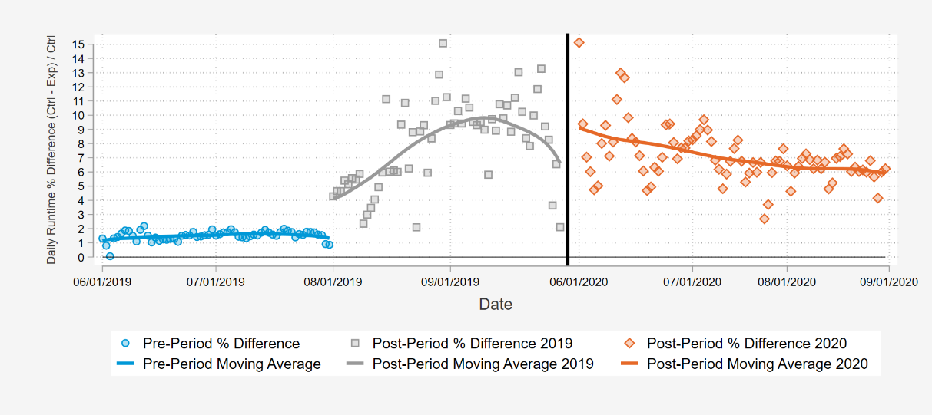Click the highest gray square data point near 15

pos(443,43)
